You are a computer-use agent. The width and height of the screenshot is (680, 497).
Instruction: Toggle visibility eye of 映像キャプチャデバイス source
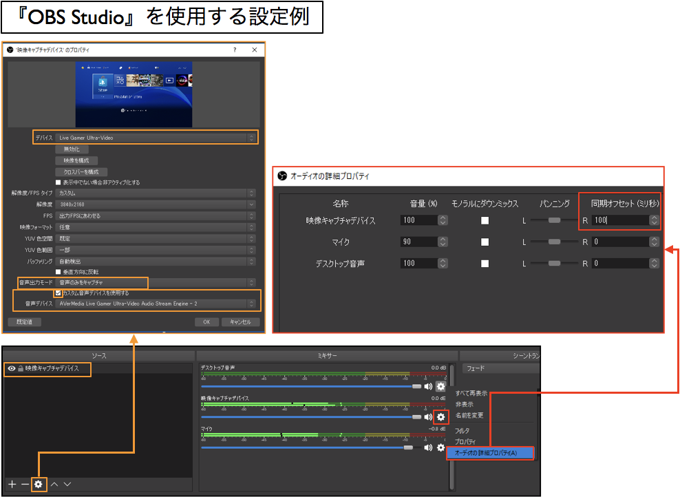click(x=12, y=368)
